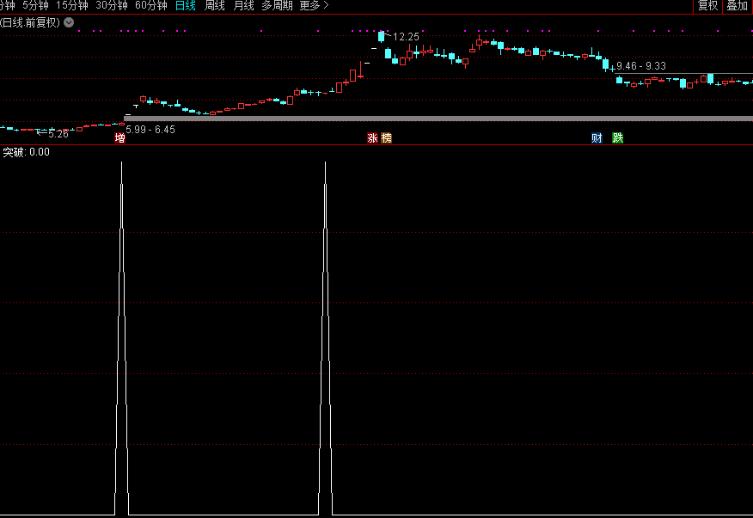This screenshot has width=753, height=518.
Task: Click the green 跌 marker icon
Action: [617, 137]
